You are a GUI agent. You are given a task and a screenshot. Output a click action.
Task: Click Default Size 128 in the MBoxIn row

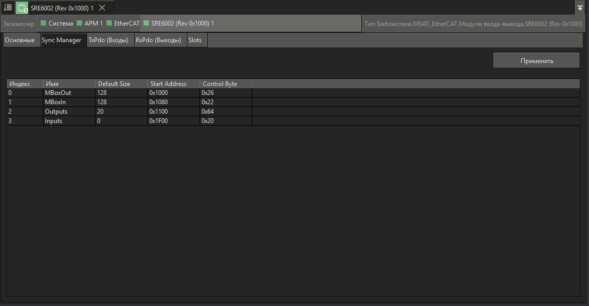tap(121, 102)
